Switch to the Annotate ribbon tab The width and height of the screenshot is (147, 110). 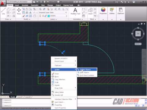(25, 5)
